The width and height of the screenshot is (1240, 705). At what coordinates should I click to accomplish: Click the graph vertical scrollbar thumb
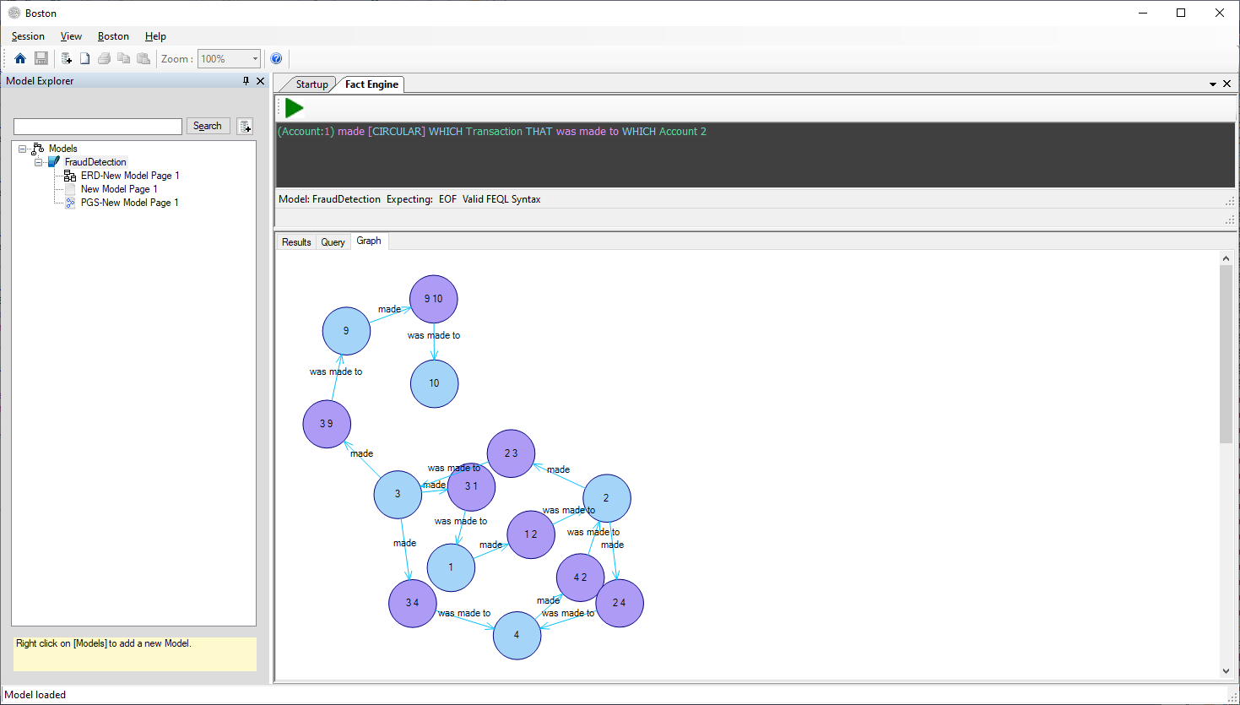click(1226, 354)
